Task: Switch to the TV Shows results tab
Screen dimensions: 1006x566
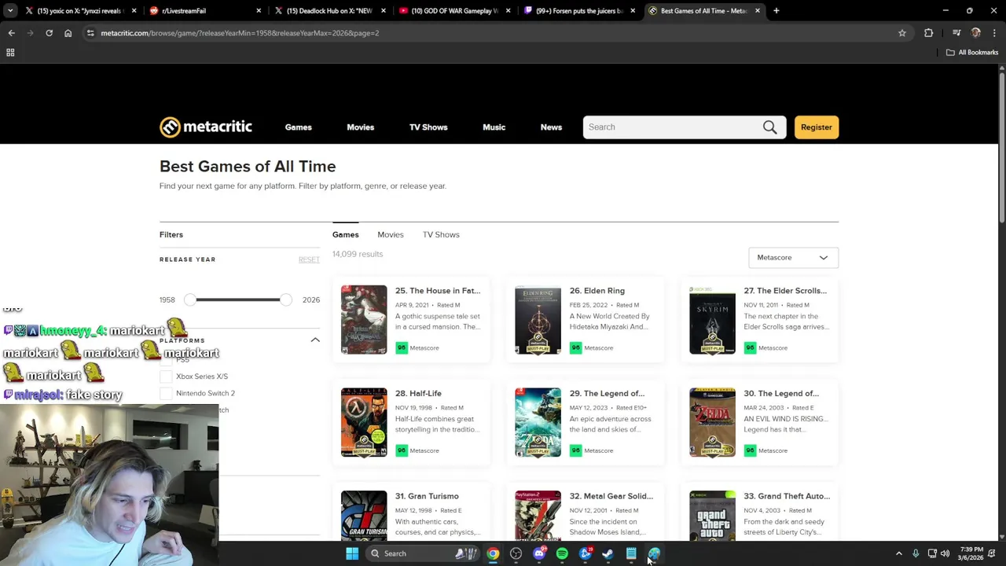Action: click(441, 234)
